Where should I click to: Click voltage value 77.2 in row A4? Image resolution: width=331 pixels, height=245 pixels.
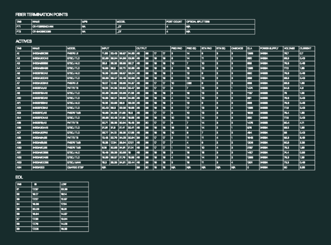click(x=287, y=68)
